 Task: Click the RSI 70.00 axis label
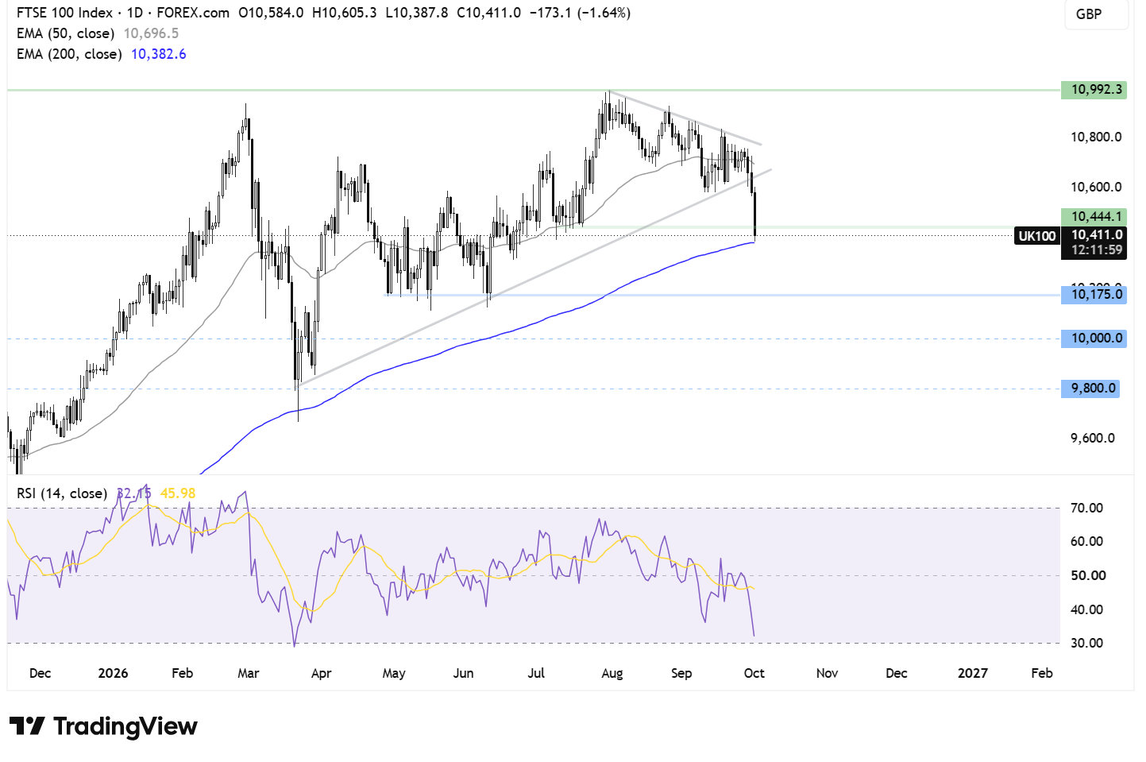pyautogui.click(x=1086, y=508)
